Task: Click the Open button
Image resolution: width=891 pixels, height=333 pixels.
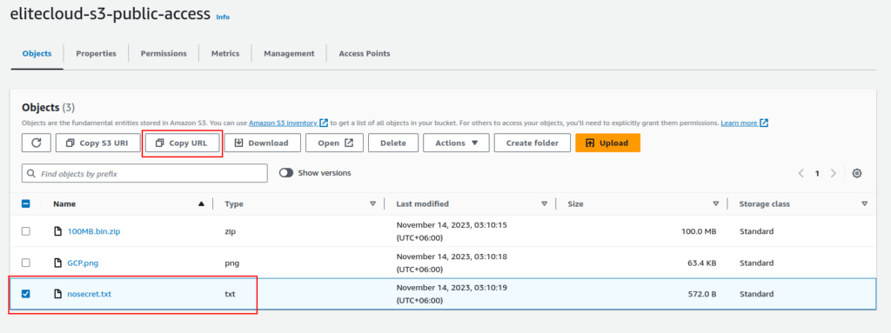Action: (334, 143)
